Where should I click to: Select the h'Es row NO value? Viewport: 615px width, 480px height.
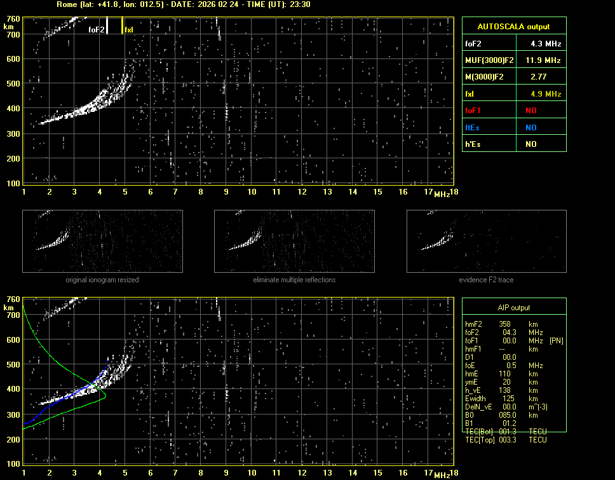point(531,144)
